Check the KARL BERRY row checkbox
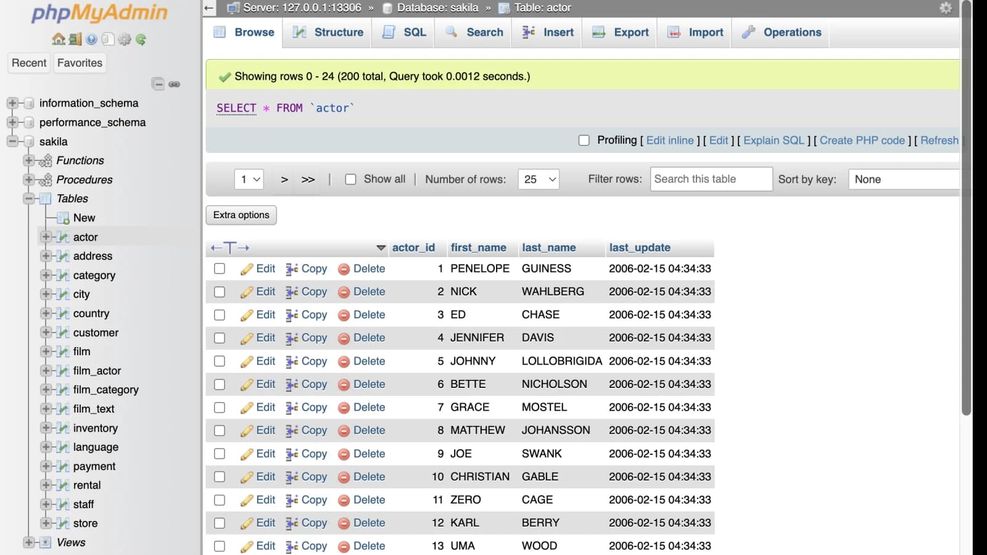Screen dimensions: 987x555 [x=220, y=523]
